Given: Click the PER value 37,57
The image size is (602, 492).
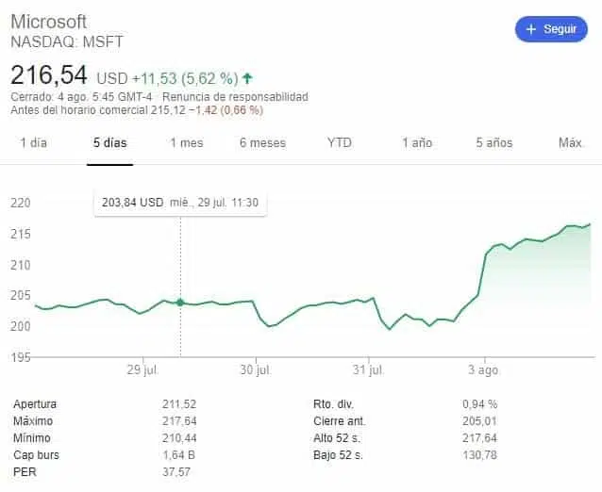Looking at the screenshot, I should 176,472.
